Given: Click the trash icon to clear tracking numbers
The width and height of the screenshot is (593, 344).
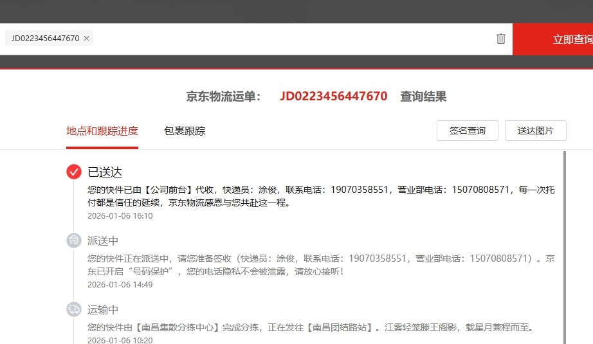Looking at the screenshot, I should pos(501,39).
